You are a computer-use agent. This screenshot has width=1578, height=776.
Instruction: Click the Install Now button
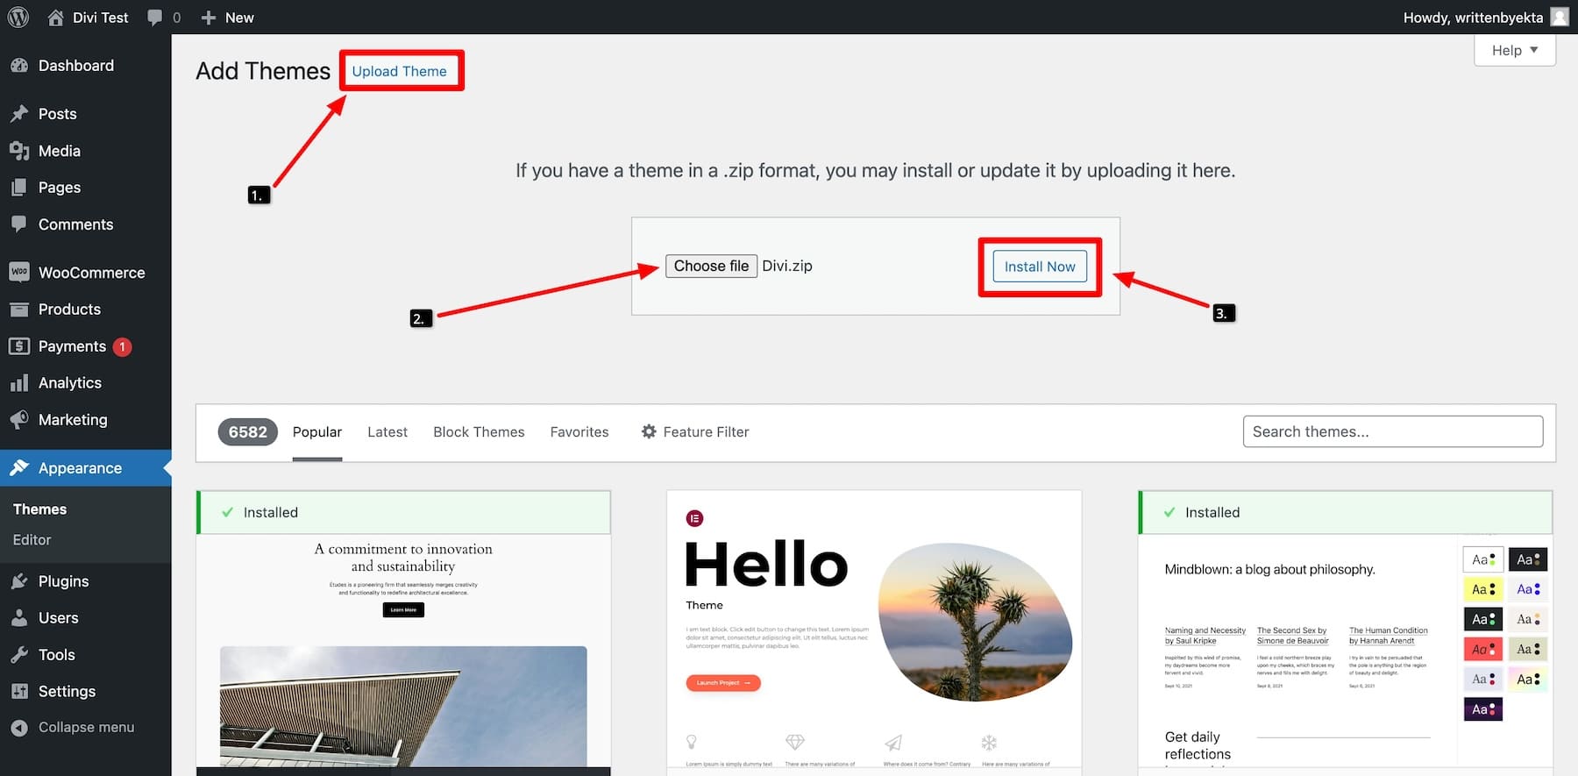coord(1040,267)
